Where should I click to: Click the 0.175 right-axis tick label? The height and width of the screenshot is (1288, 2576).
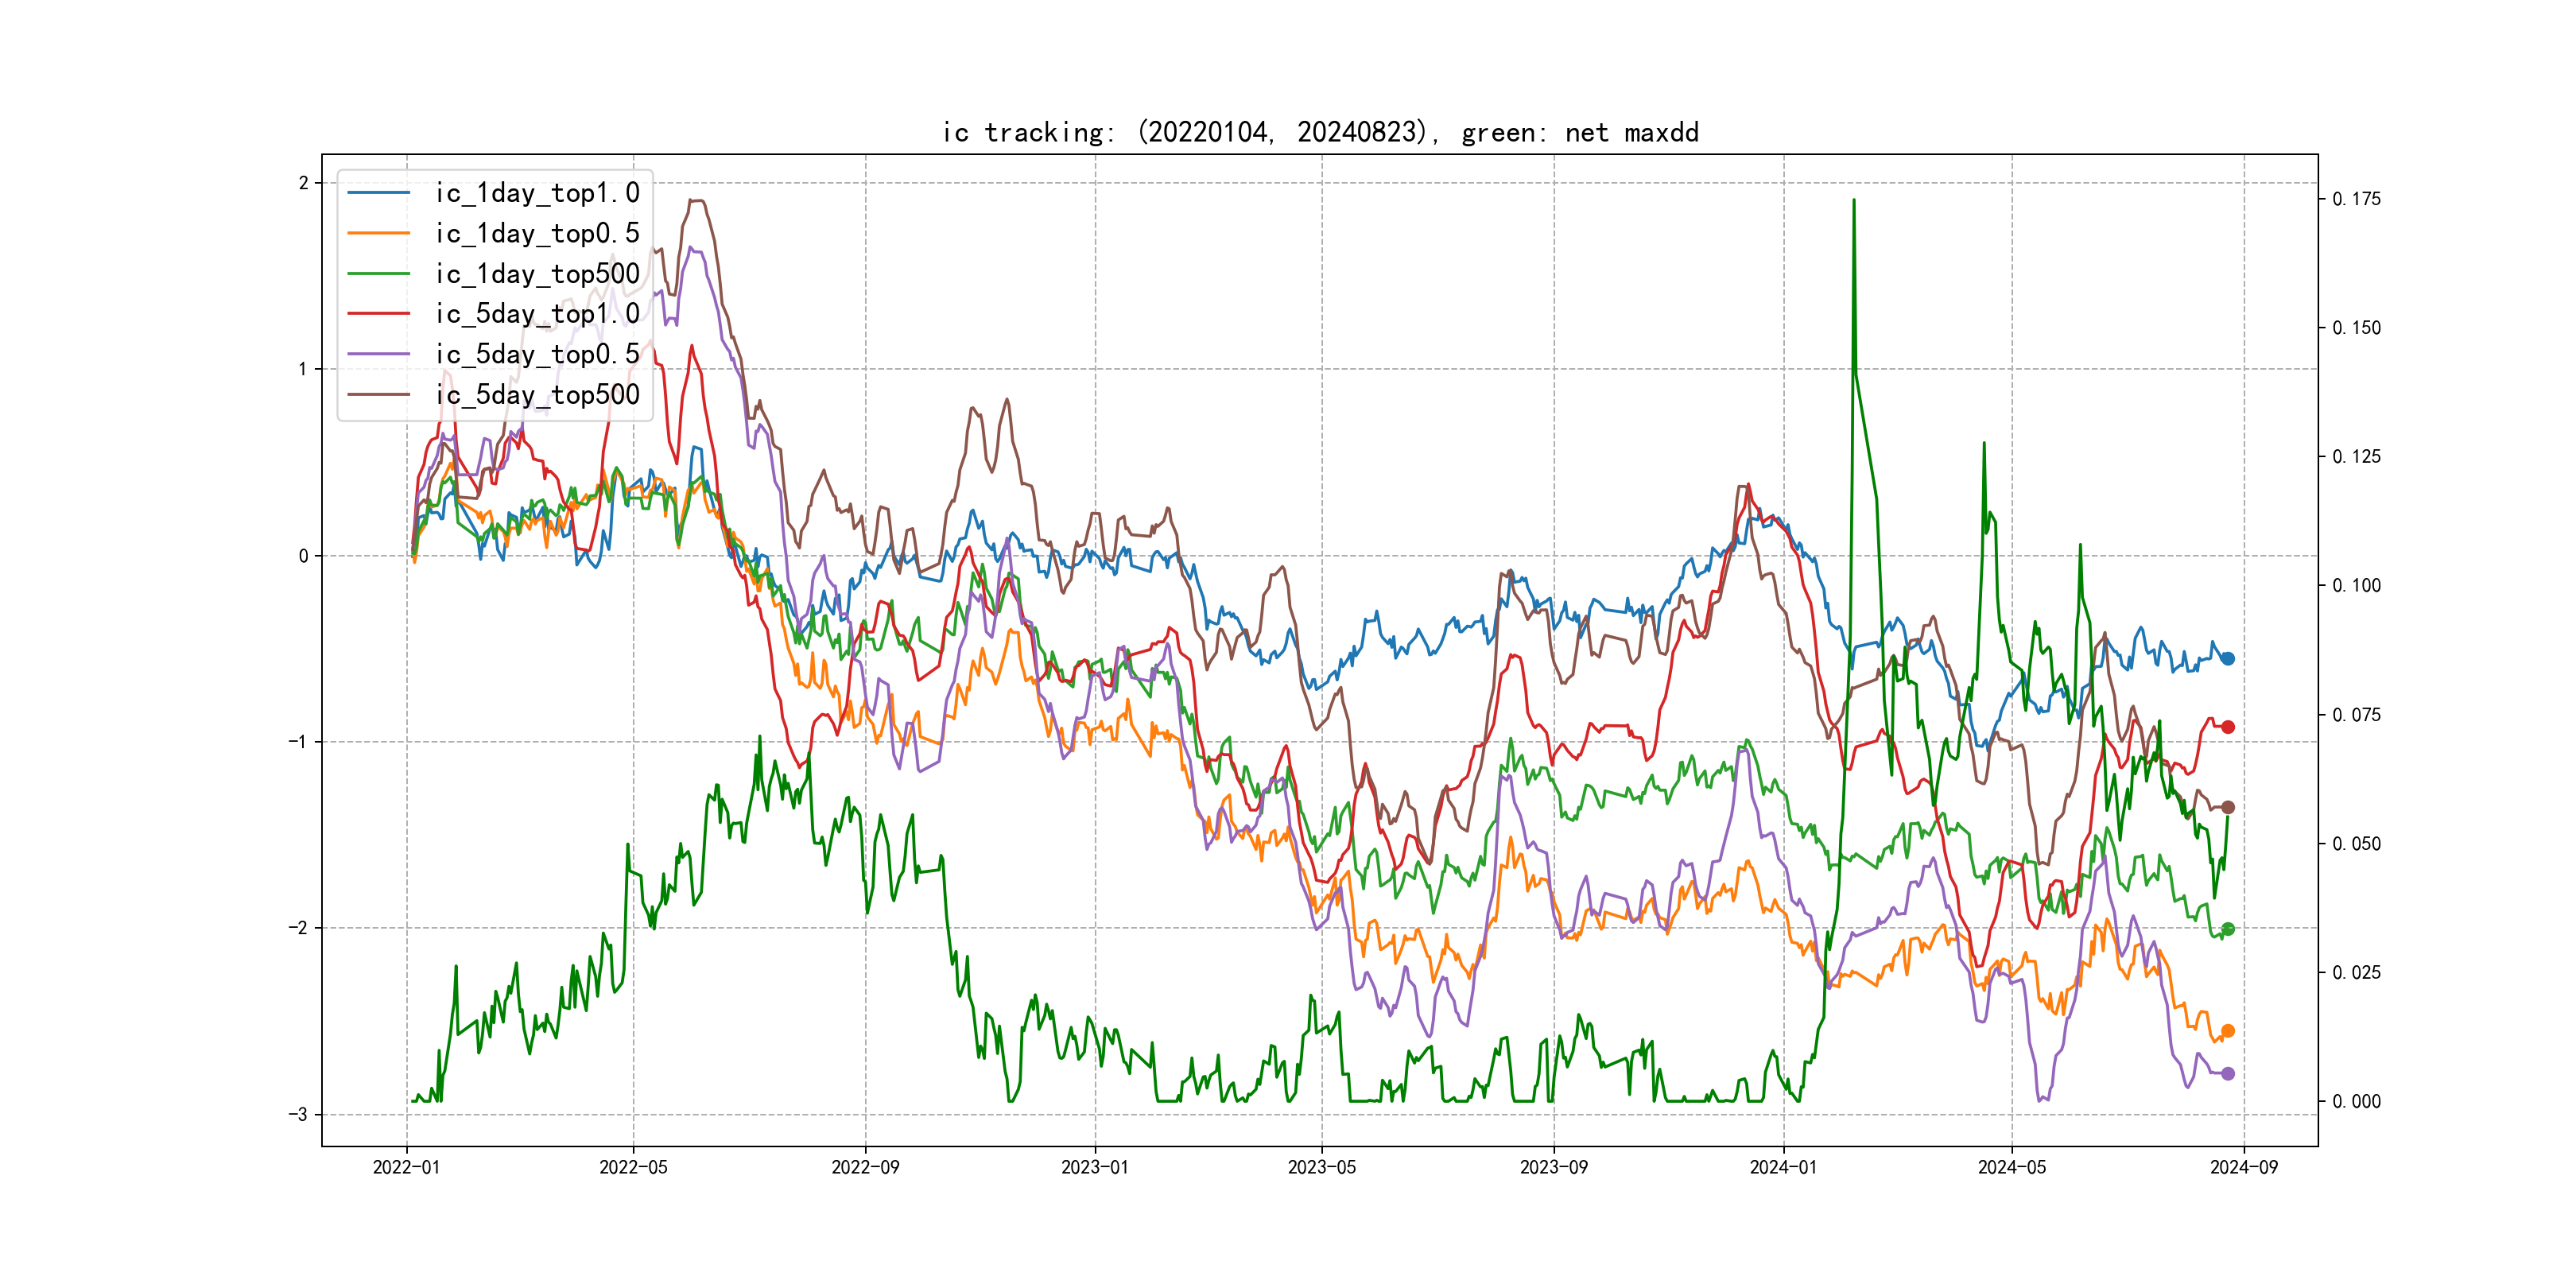(2356, 199)
